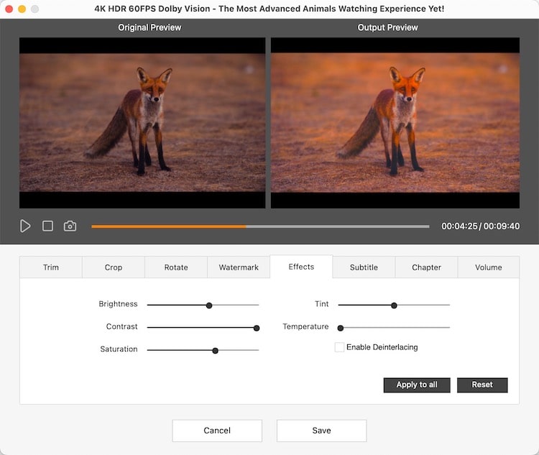This screenshot has height=455, width=539.
Task: Take a snapshot with the camera icon
Action: [70, 226]
